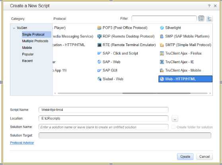Focus the Filter text field
The height and width of the screenshot is (165, 222).
pos(164,19)
